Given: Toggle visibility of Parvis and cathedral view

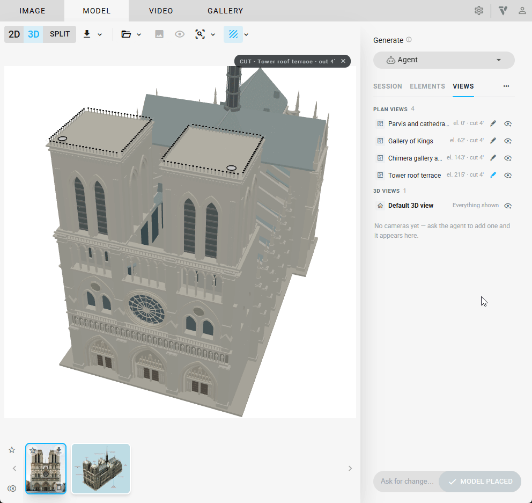Looking at the screenshot, I should pyautogui.click(x=508, y=123).
